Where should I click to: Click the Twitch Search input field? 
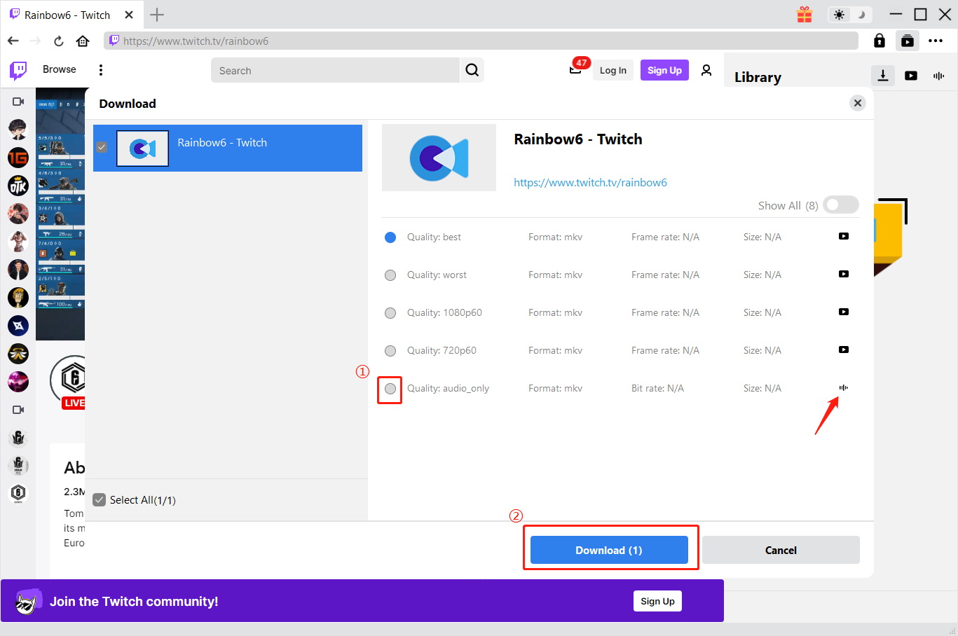click(x=336, y=70)
